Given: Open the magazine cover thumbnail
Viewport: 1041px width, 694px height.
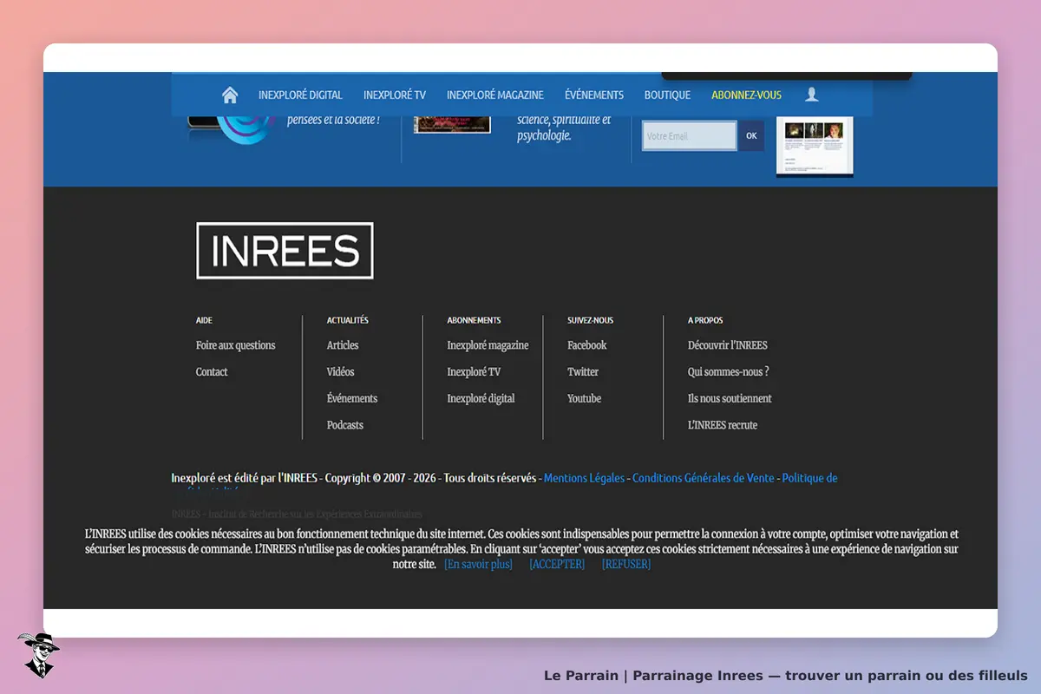Looking at the screenshot, I should [452, 124].
